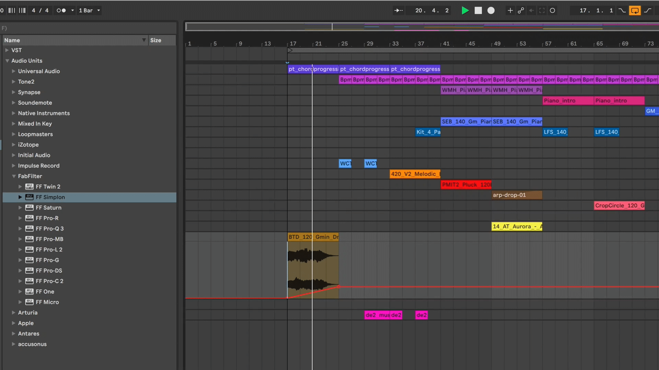Enable MIDI Arrangement Overdub plus icon

(x=510, y=11)
